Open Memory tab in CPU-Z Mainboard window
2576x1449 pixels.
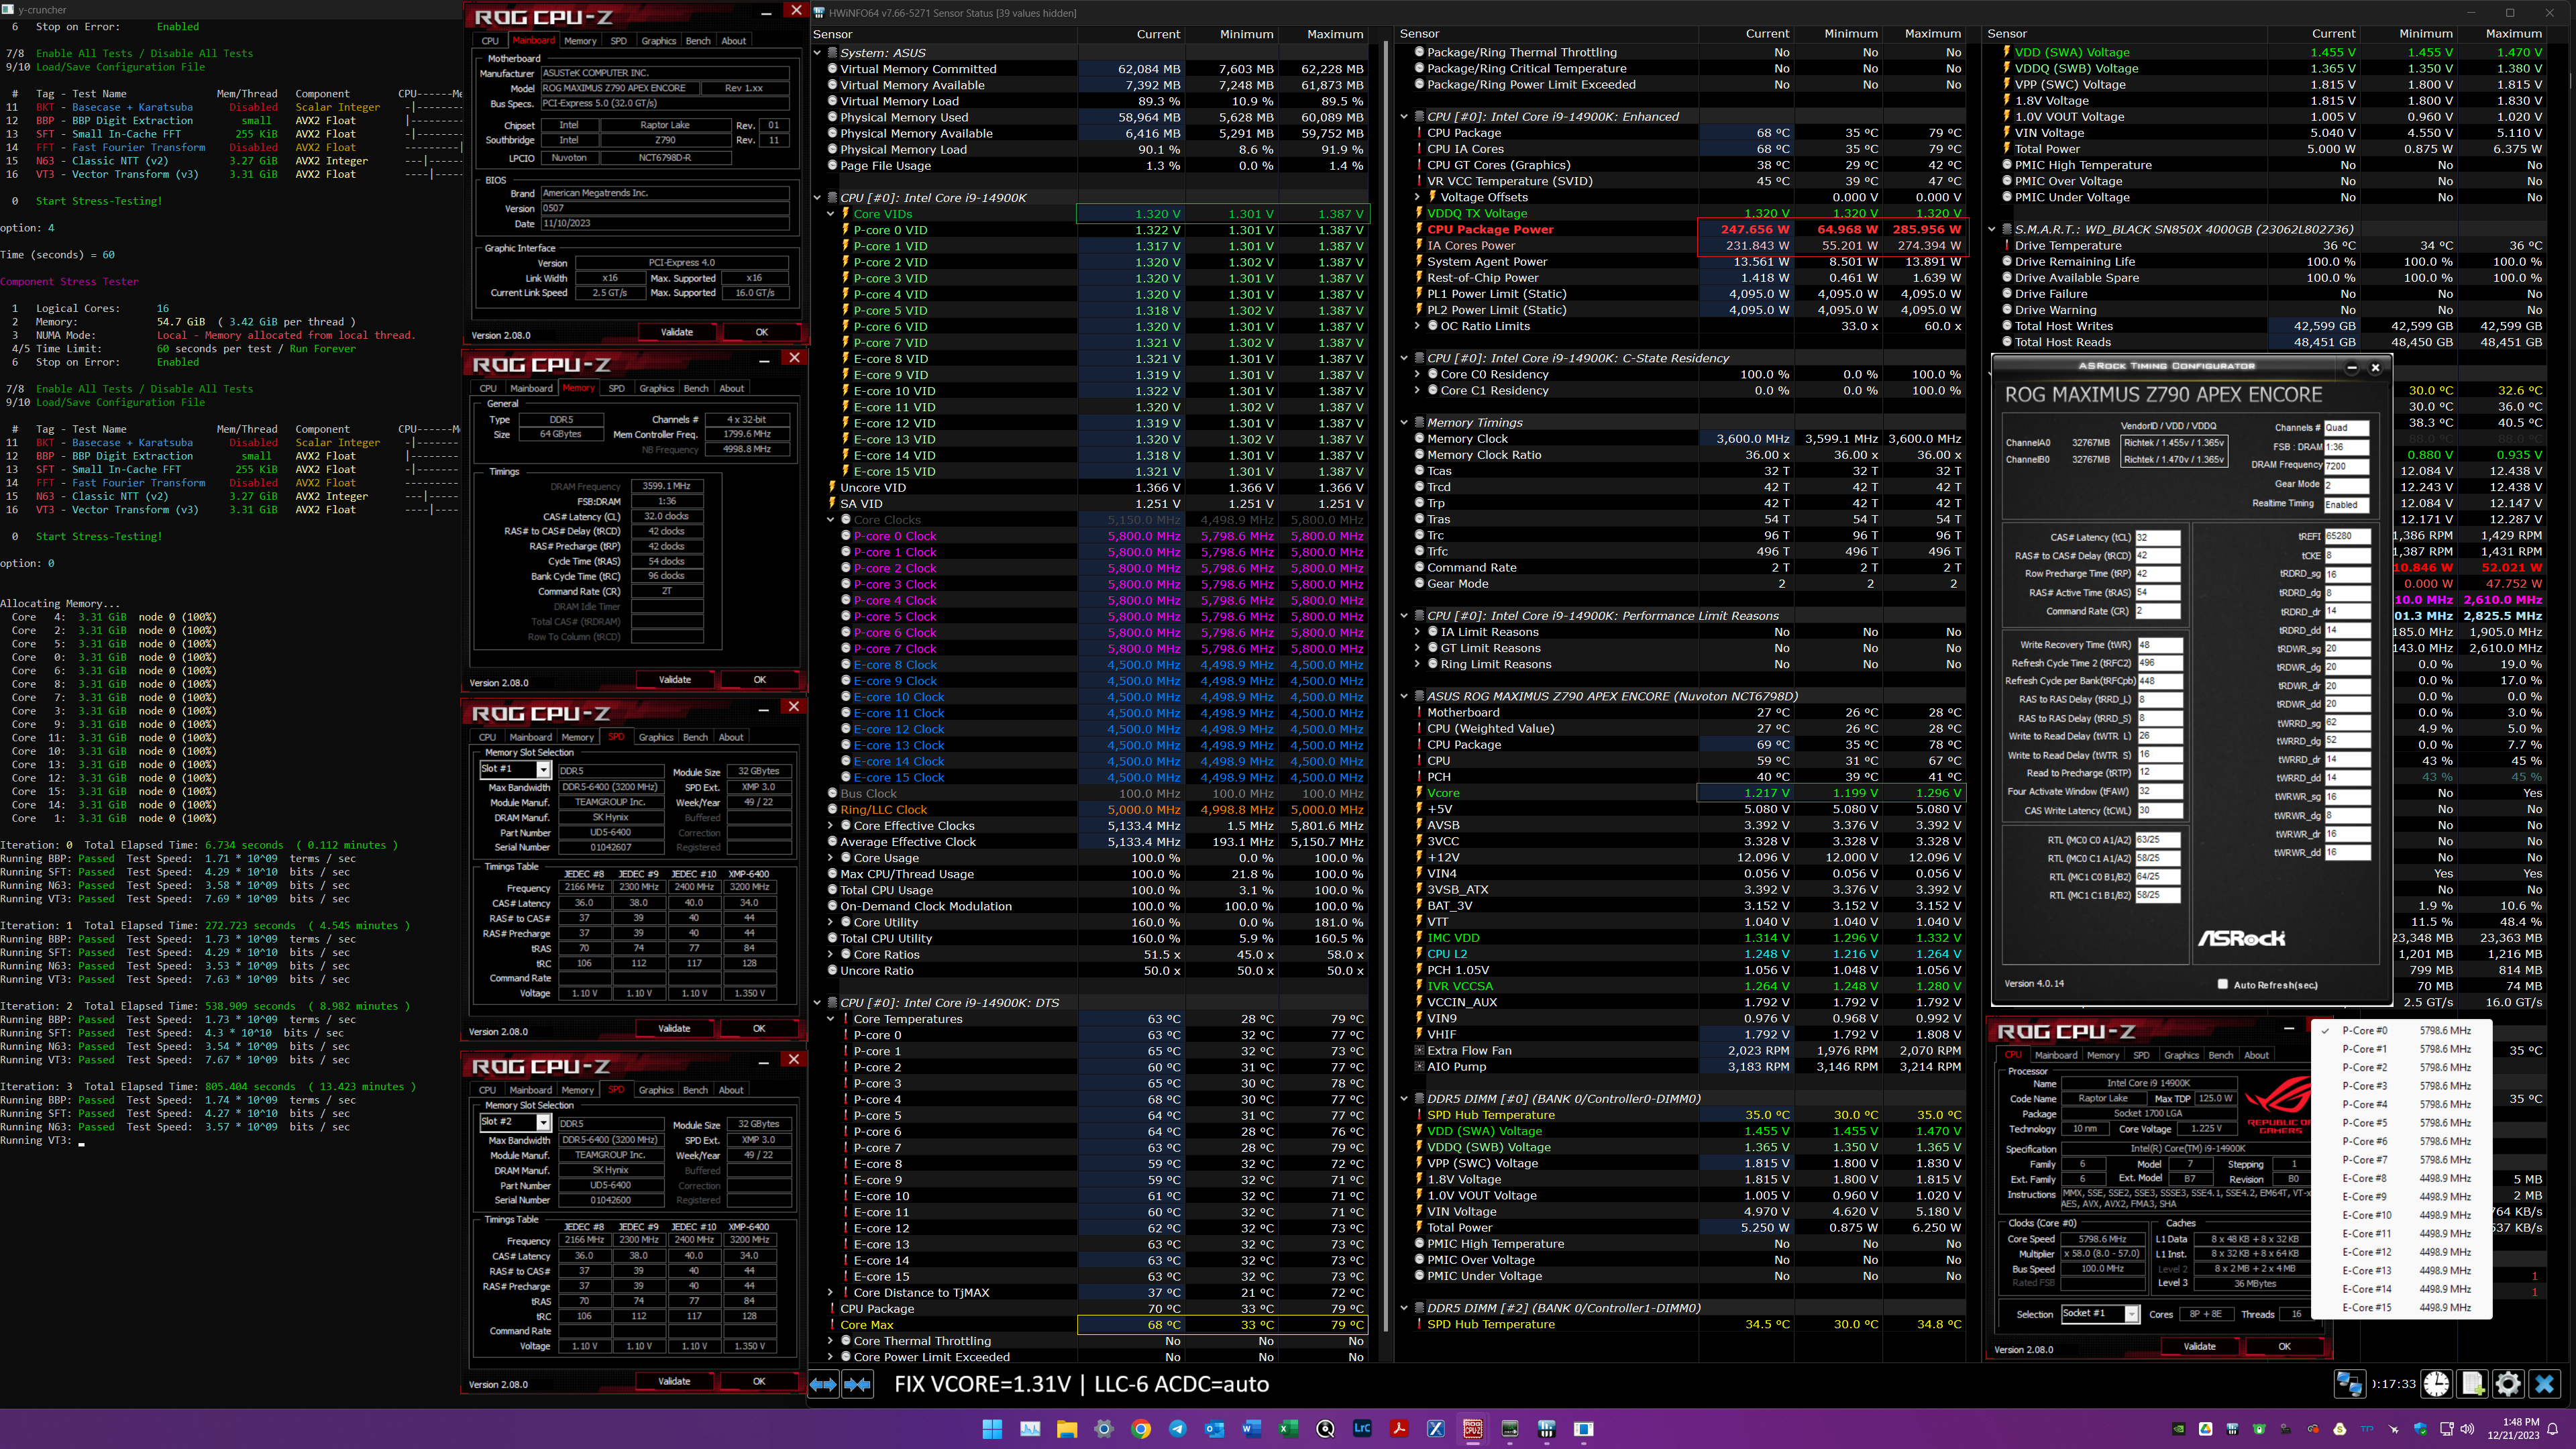[580, 41]
